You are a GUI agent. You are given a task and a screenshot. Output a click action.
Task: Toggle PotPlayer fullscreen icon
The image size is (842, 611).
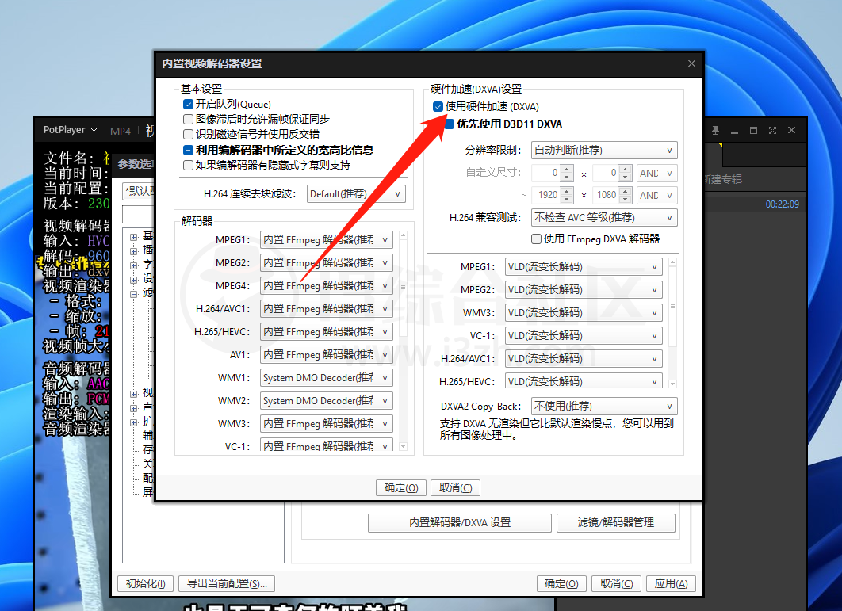click(772, 131)
